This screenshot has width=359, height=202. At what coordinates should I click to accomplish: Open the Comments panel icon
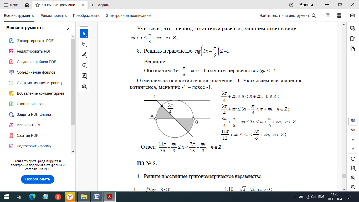pos(353,28)
